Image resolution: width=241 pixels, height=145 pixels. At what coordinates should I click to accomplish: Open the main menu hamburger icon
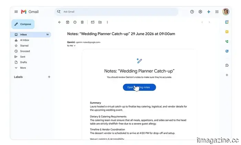pos(16,12)
